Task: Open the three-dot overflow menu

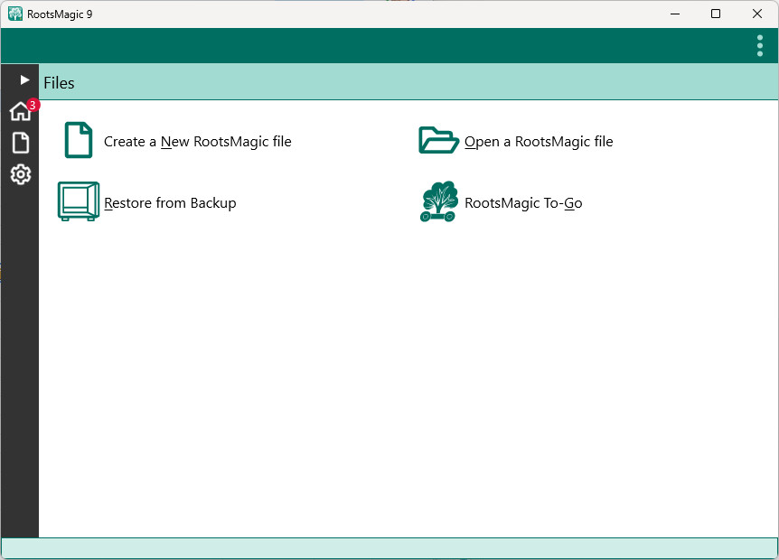Action: coord(760,46)
